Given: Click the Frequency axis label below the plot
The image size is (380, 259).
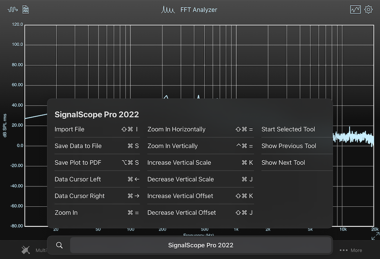Looking at the screenshot, I should (199, 235).
